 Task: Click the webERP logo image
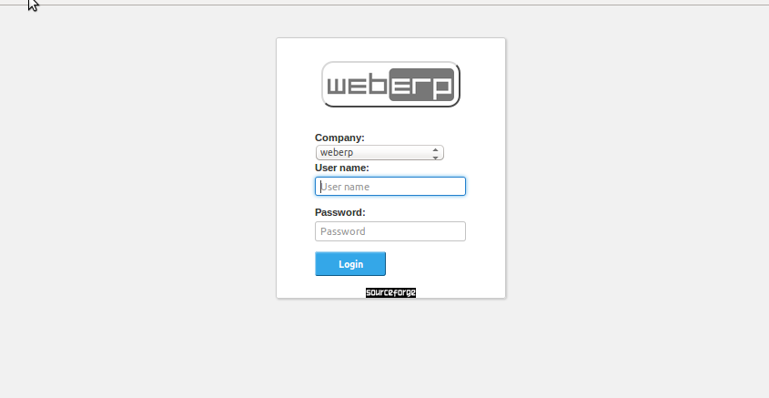(x=391, y=85)
